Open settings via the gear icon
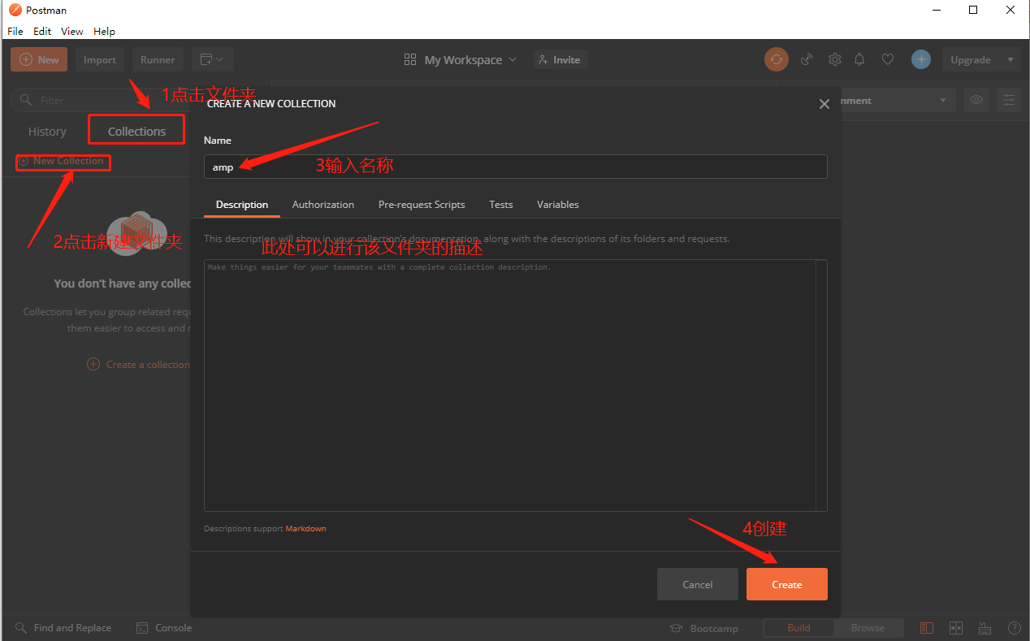Image resolution: width=1030 pixels, height=641 pixels. click(834, 59)
